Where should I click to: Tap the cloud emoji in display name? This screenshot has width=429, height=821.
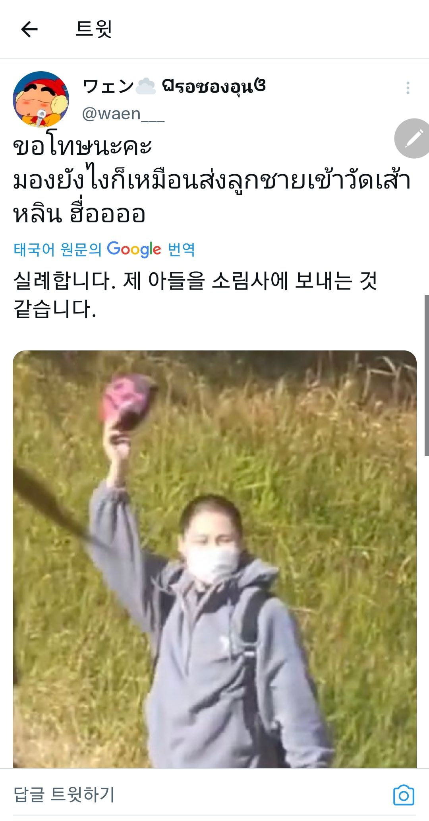coord(145,86)
